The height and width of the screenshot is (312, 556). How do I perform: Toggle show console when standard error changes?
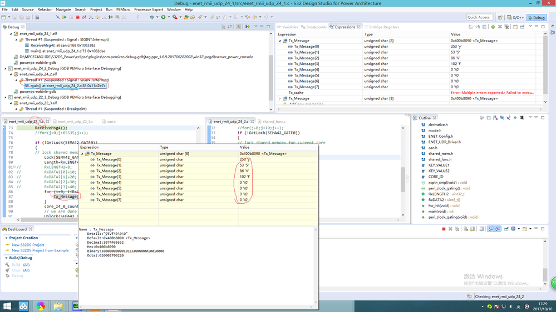click(x=498, y=229)
